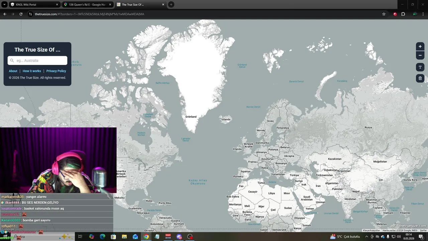Open Chrome three-dot menu
This screenshot has width=428, height=241.
pyautogui.click(x=423, y=14)
